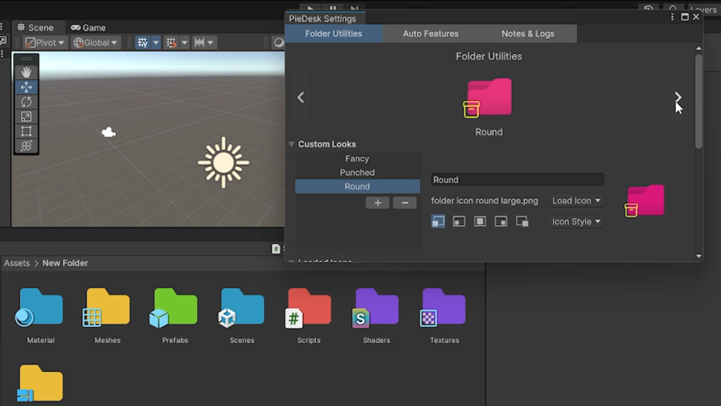Add a custom look with plus button
Image resolution: width=721 pixels, height=406 pixels.
[x=377, y=203]
